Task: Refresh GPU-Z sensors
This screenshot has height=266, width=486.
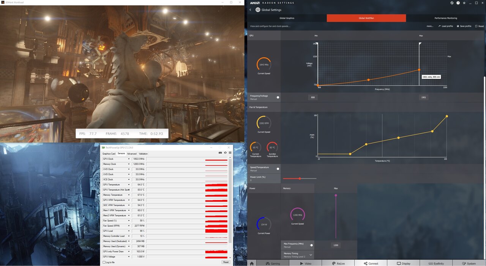Action: tap(225, 153)
